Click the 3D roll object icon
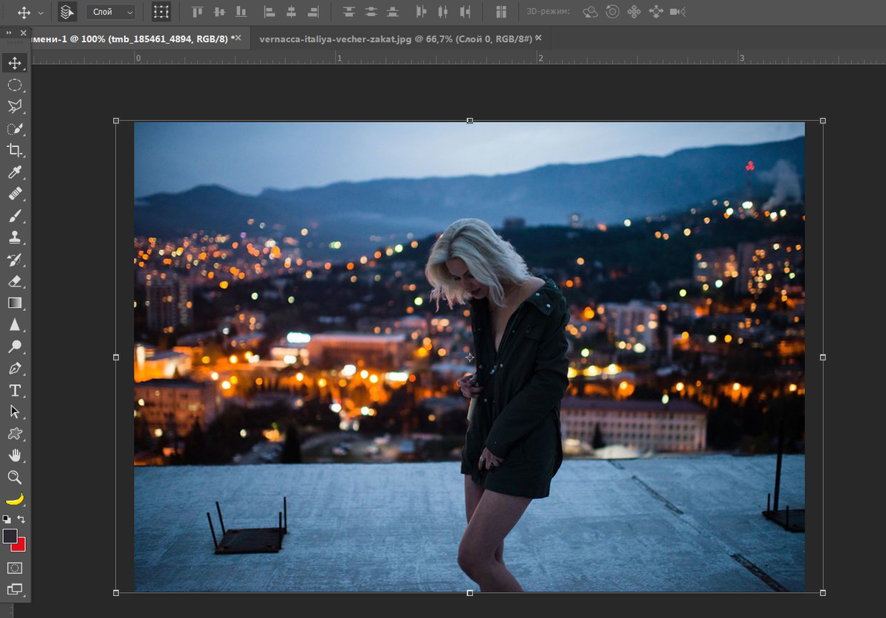The height and width of the screenshot is (618, 886). [x=612, y=12]
